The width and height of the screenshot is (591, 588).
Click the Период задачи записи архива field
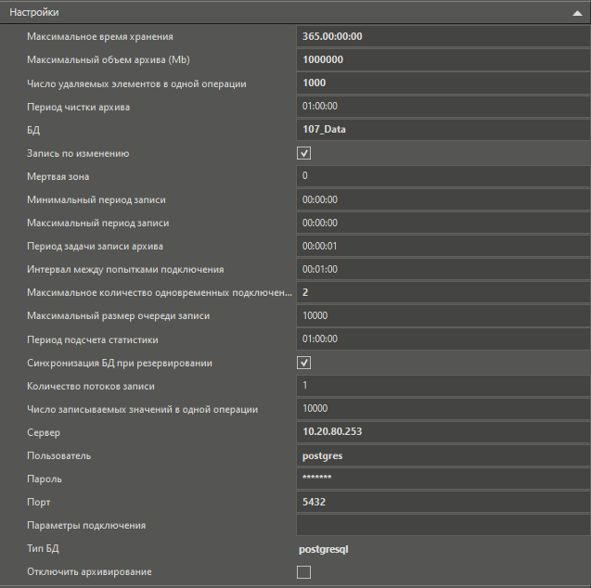[x=442, y=247]
